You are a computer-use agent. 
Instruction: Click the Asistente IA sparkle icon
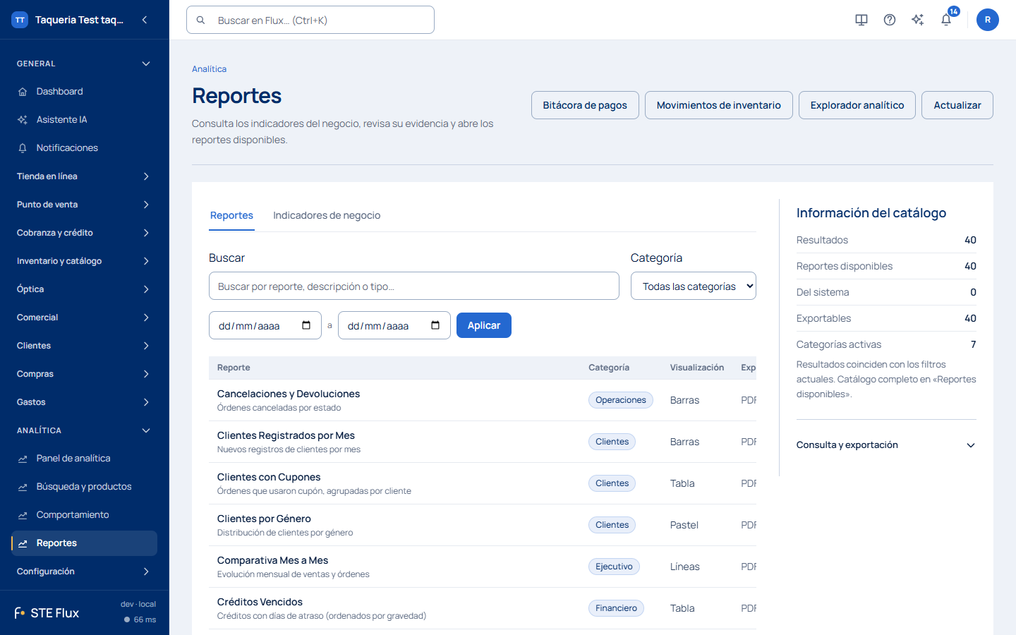coord(23,120)
